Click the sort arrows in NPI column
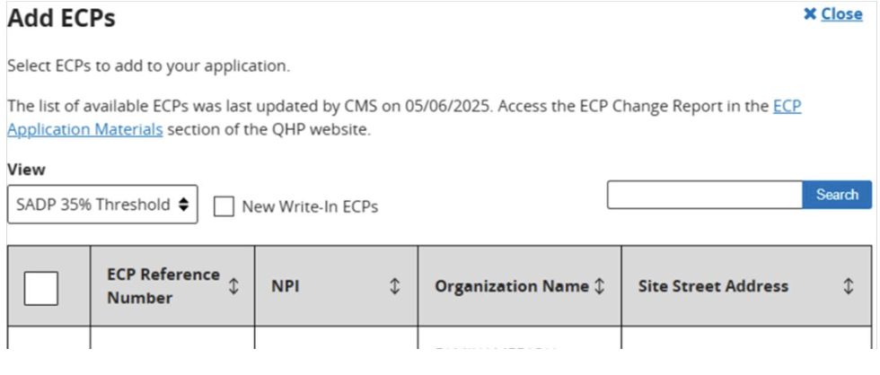The height and width of the screenshot is (375, 880). [x=393, y=286]
